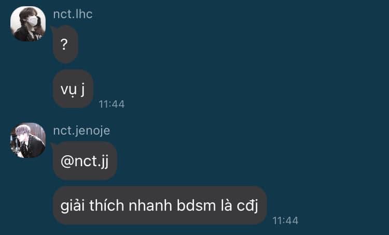Open nct.jenoje's profile avatar
389x235 pixels.
[x=28, y=140]
